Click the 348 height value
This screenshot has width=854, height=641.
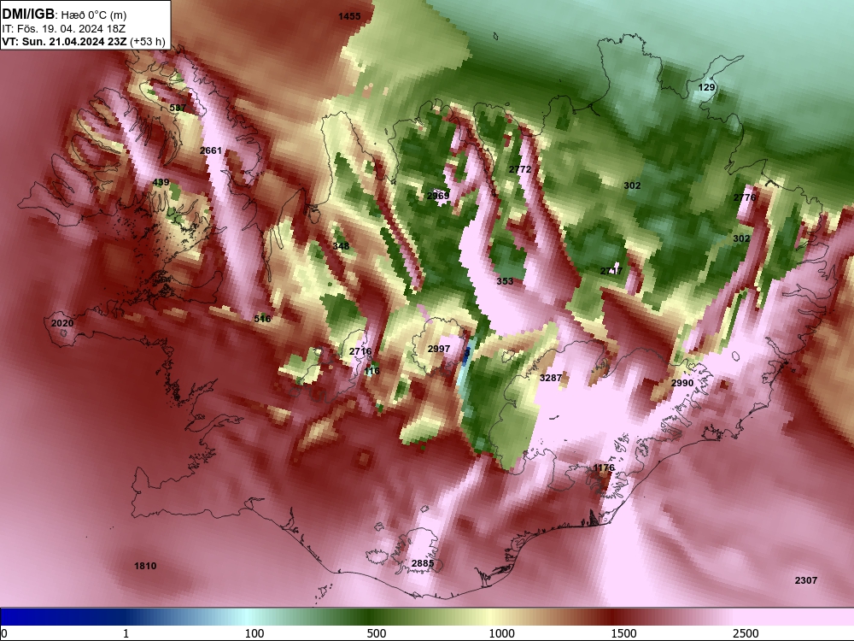(341, 246)
